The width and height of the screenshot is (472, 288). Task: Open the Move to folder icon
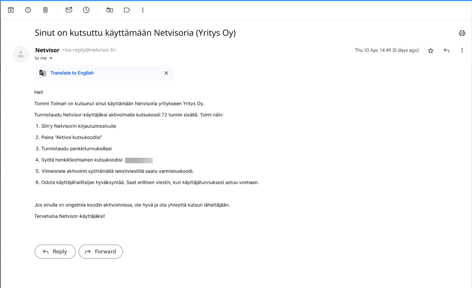(110, 10)
